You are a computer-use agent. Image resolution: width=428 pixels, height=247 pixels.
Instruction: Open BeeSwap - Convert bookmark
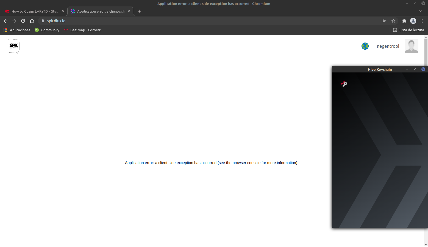click(82, 30)
